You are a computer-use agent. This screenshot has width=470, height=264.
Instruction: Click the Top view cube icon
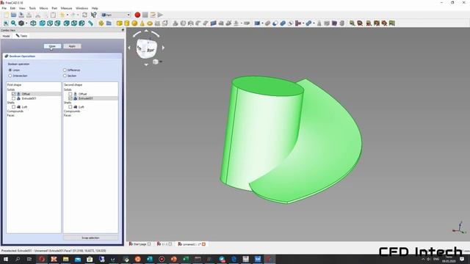[x=50, y=23]
